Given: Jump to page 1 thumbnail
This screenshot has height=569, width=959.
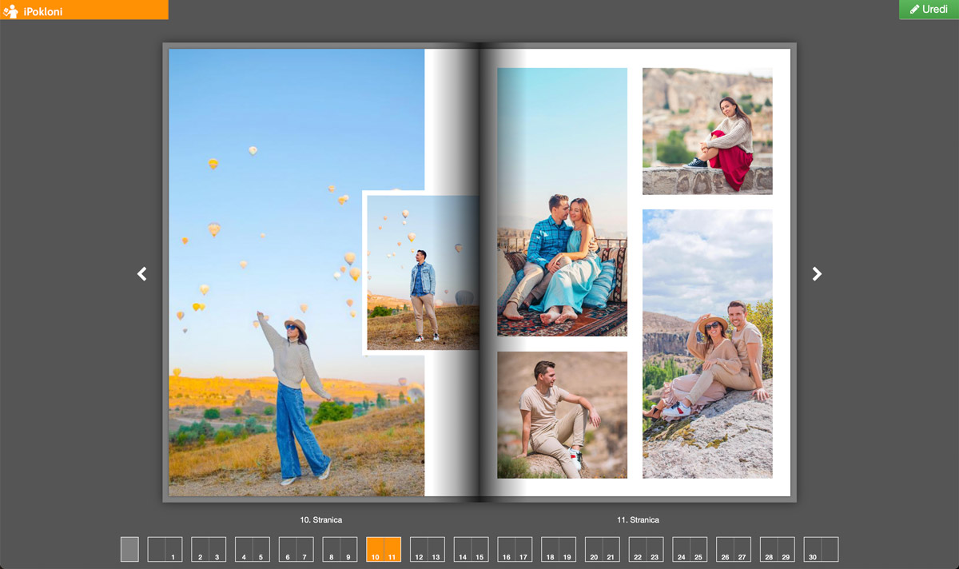Looking at the screenshot, I should point(165,549).
